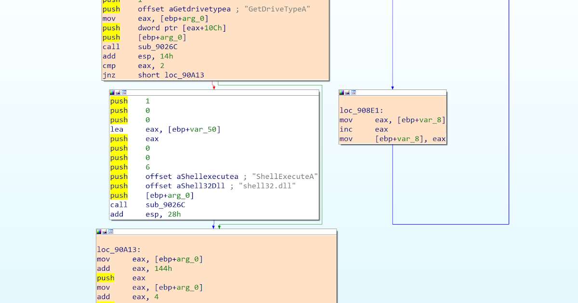Click the group nodes icon on the ShellExecuteA block

tap(124, 92)
